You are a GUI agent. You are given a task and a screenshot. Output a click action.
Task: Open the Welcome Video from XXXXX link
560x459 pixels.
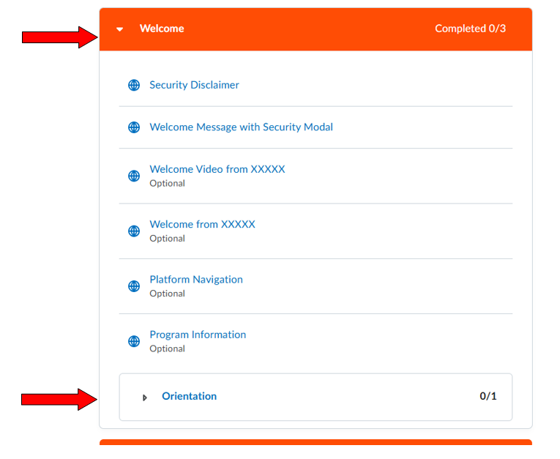(217, 169)
